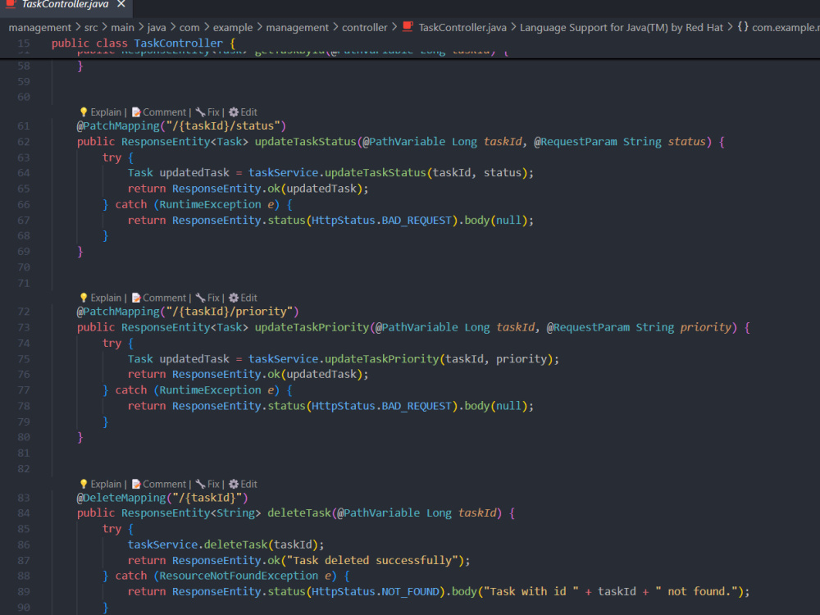This screenshot has width=820, height=615.
Task: Click Comment above updateTaskStatus method
Action: point(164,112)
